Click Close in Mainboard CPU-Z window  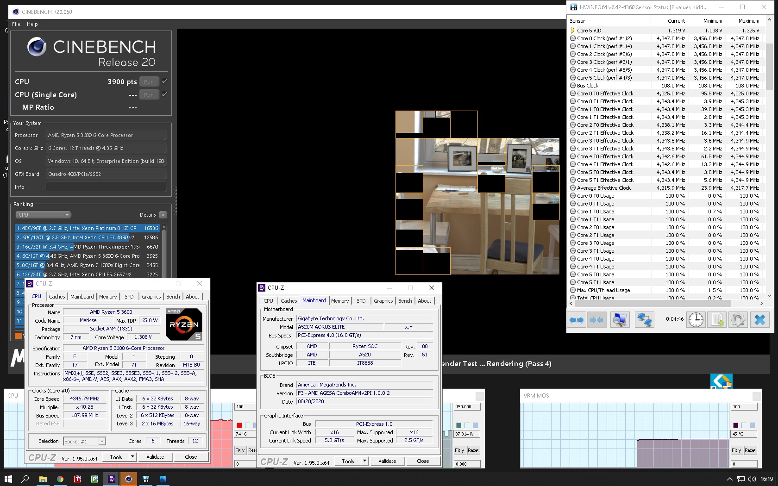(423, 461)
